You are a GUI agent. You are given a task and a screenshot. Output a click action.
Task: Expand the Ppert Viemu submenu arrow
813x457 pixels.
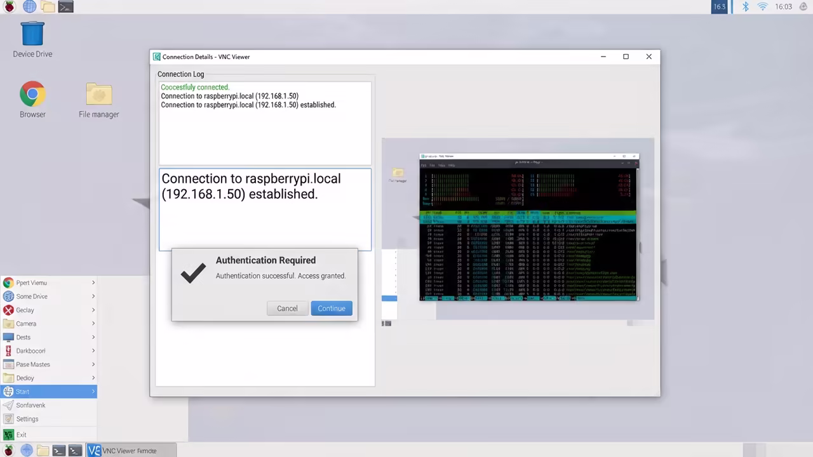(x=93, y=283)
